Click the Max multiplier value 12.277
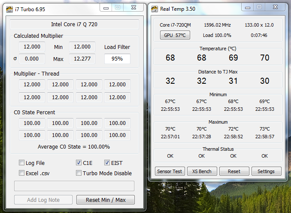291x213 pixels. coord(82,59)
